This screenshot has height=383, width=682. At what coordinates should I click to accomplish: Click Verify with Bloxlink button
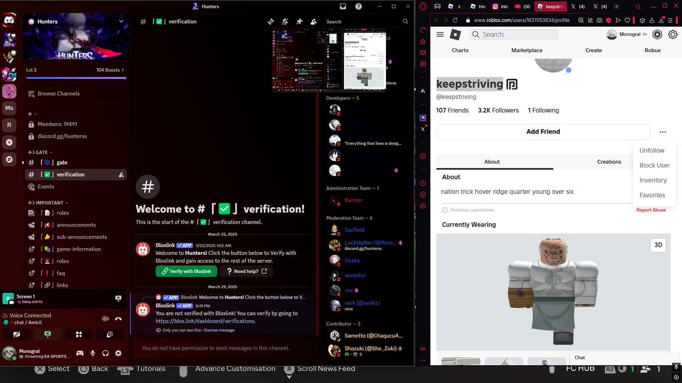click(187, 271)
